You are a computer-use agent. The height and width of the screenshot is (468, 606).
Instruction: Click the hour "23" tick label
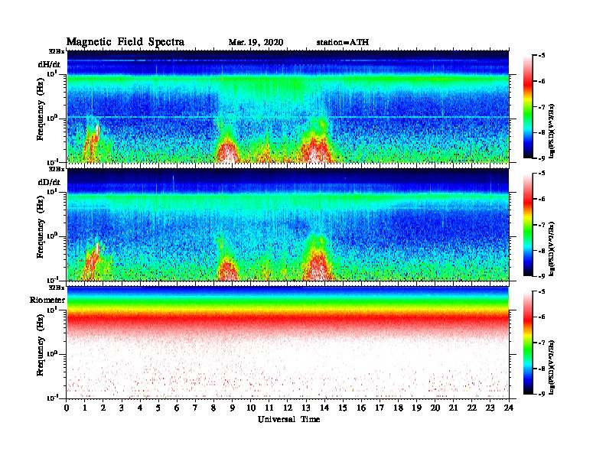point(490,408)
